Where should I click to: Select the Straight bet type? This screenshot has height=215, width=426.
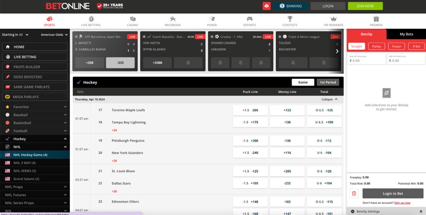[x=357, y=46]
